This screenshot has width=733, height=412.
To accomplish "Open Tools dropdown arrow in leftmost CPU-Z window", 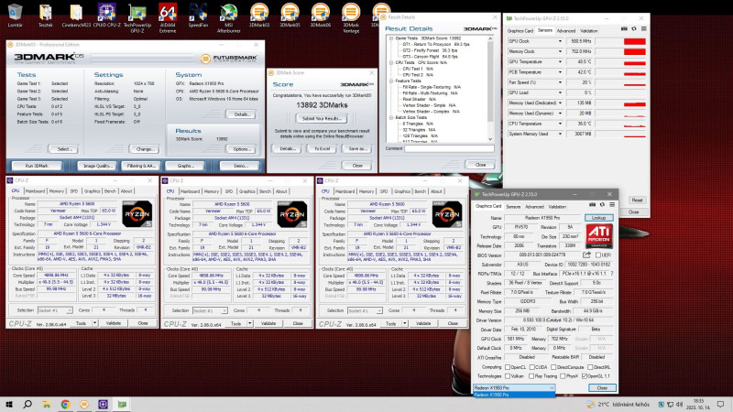I will pos(94,323).
